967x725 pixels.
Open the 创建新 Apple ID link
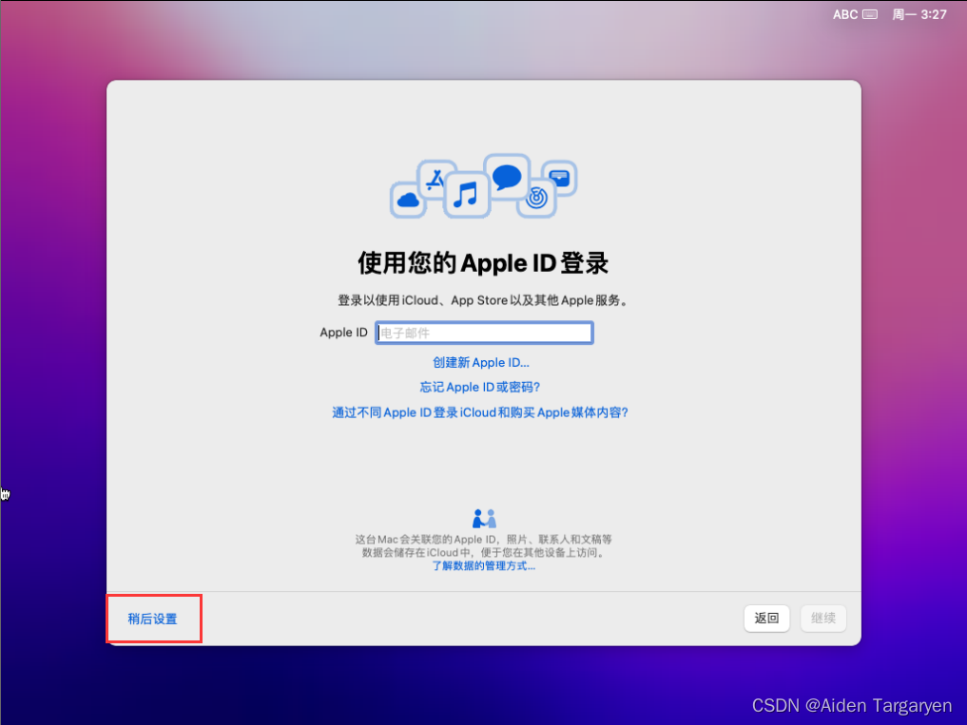(481, 363)
